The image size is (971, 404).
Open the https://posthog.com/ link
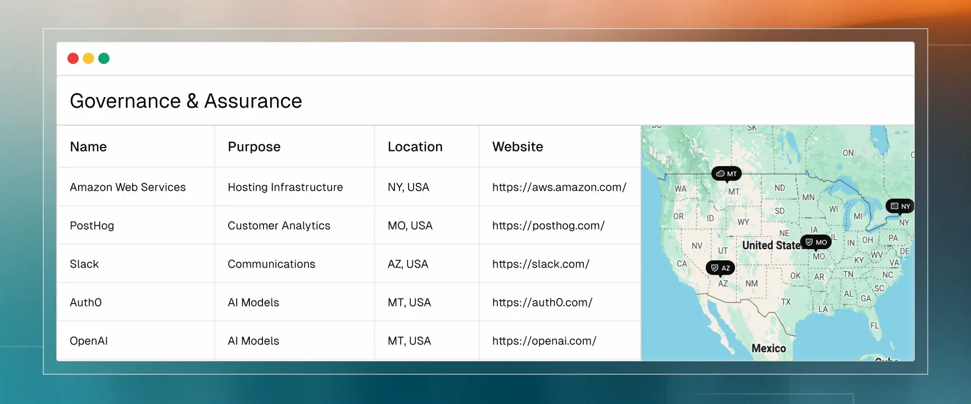[548, 226]
